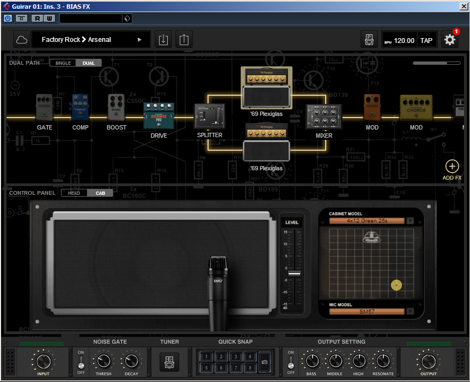Click the cabinet LEVEL fader
The height and width of the screenshot is (382, 470).
[x=294, y=273]
